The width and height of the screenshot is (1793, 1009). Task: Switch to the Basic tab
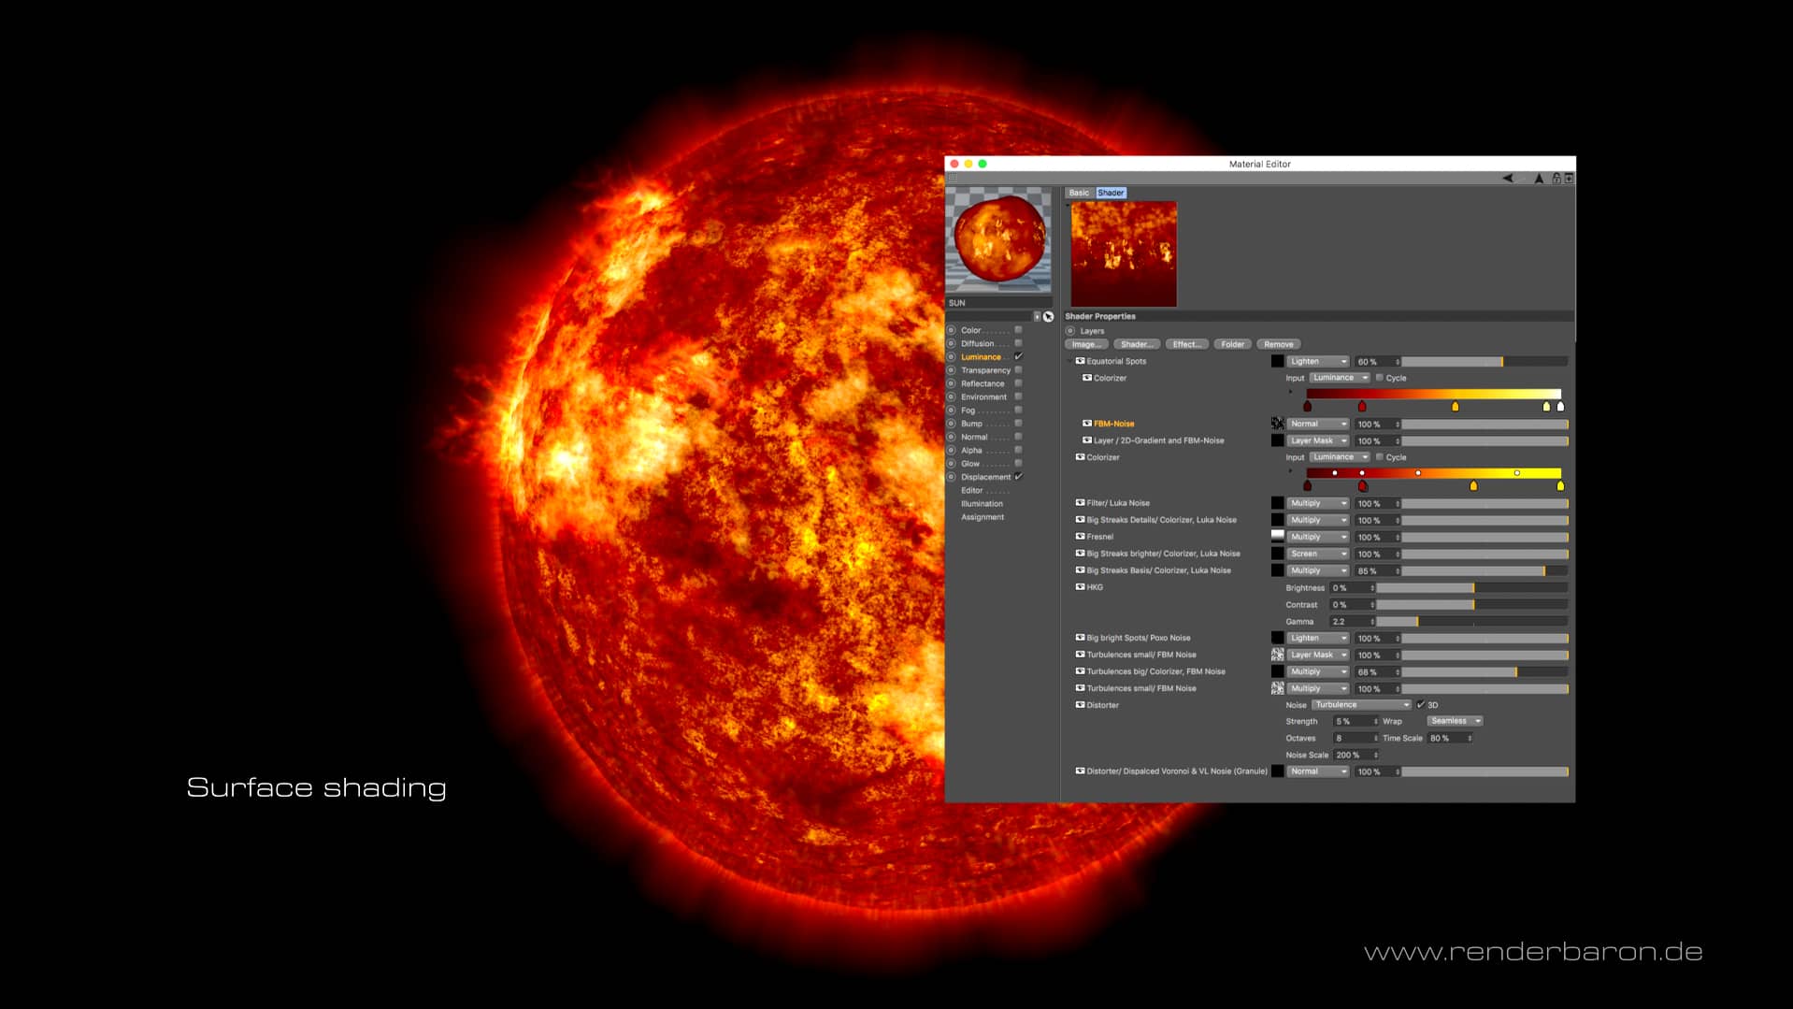pyautogui.click(x=1077, y=193)
